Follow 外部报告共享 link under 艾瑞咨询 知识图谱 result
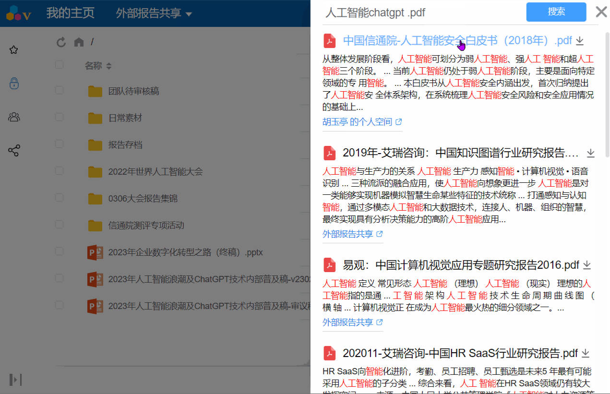The width and height of the screenshot is (610, 394). click(x=347, y=234)
